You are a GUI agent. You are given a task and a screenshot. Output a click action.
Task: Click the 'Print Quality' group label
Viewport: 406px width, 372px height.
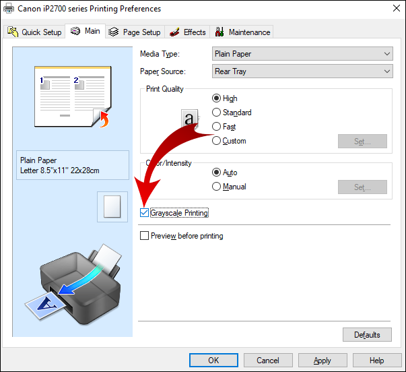(x=165, y=89)
